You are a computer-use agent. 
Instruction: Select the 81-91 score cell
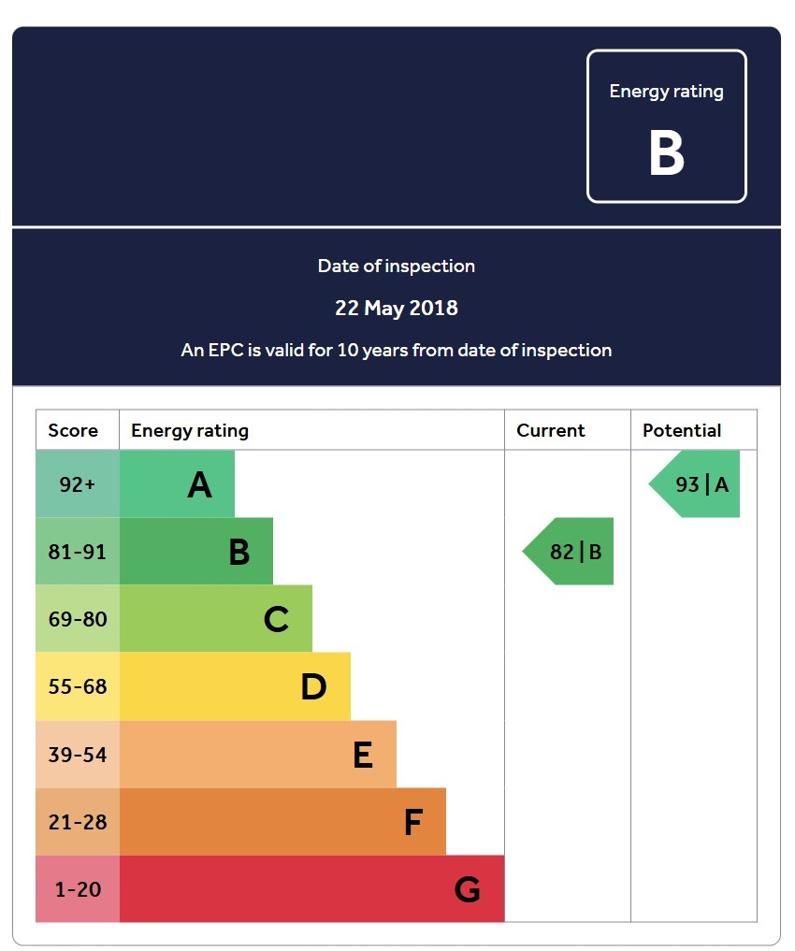[x=78, y=552]
